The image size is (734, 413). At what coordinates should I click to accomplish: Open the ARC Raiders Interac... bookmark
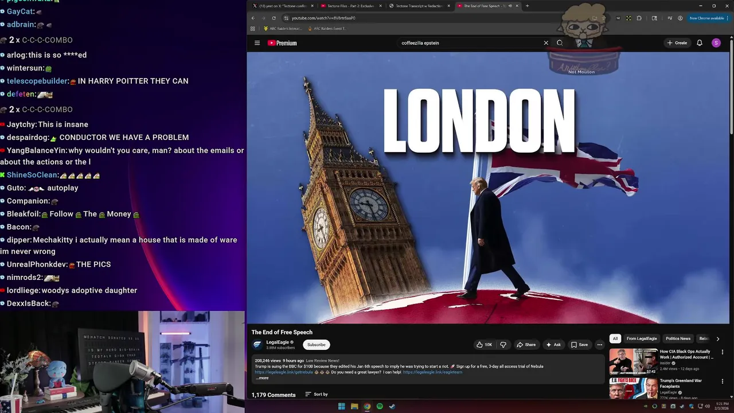[282, 28]
